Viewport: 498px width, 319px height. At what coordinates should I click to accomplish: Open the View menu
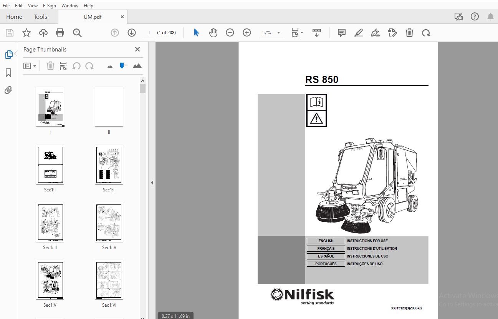pyautogui.click(x=33, y=6)
